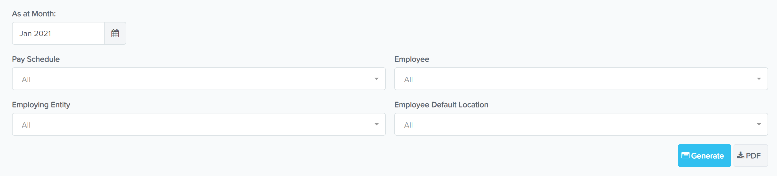Click the Employee Default Location label
Screen dimensions: 777x176
tap(441, 105)
